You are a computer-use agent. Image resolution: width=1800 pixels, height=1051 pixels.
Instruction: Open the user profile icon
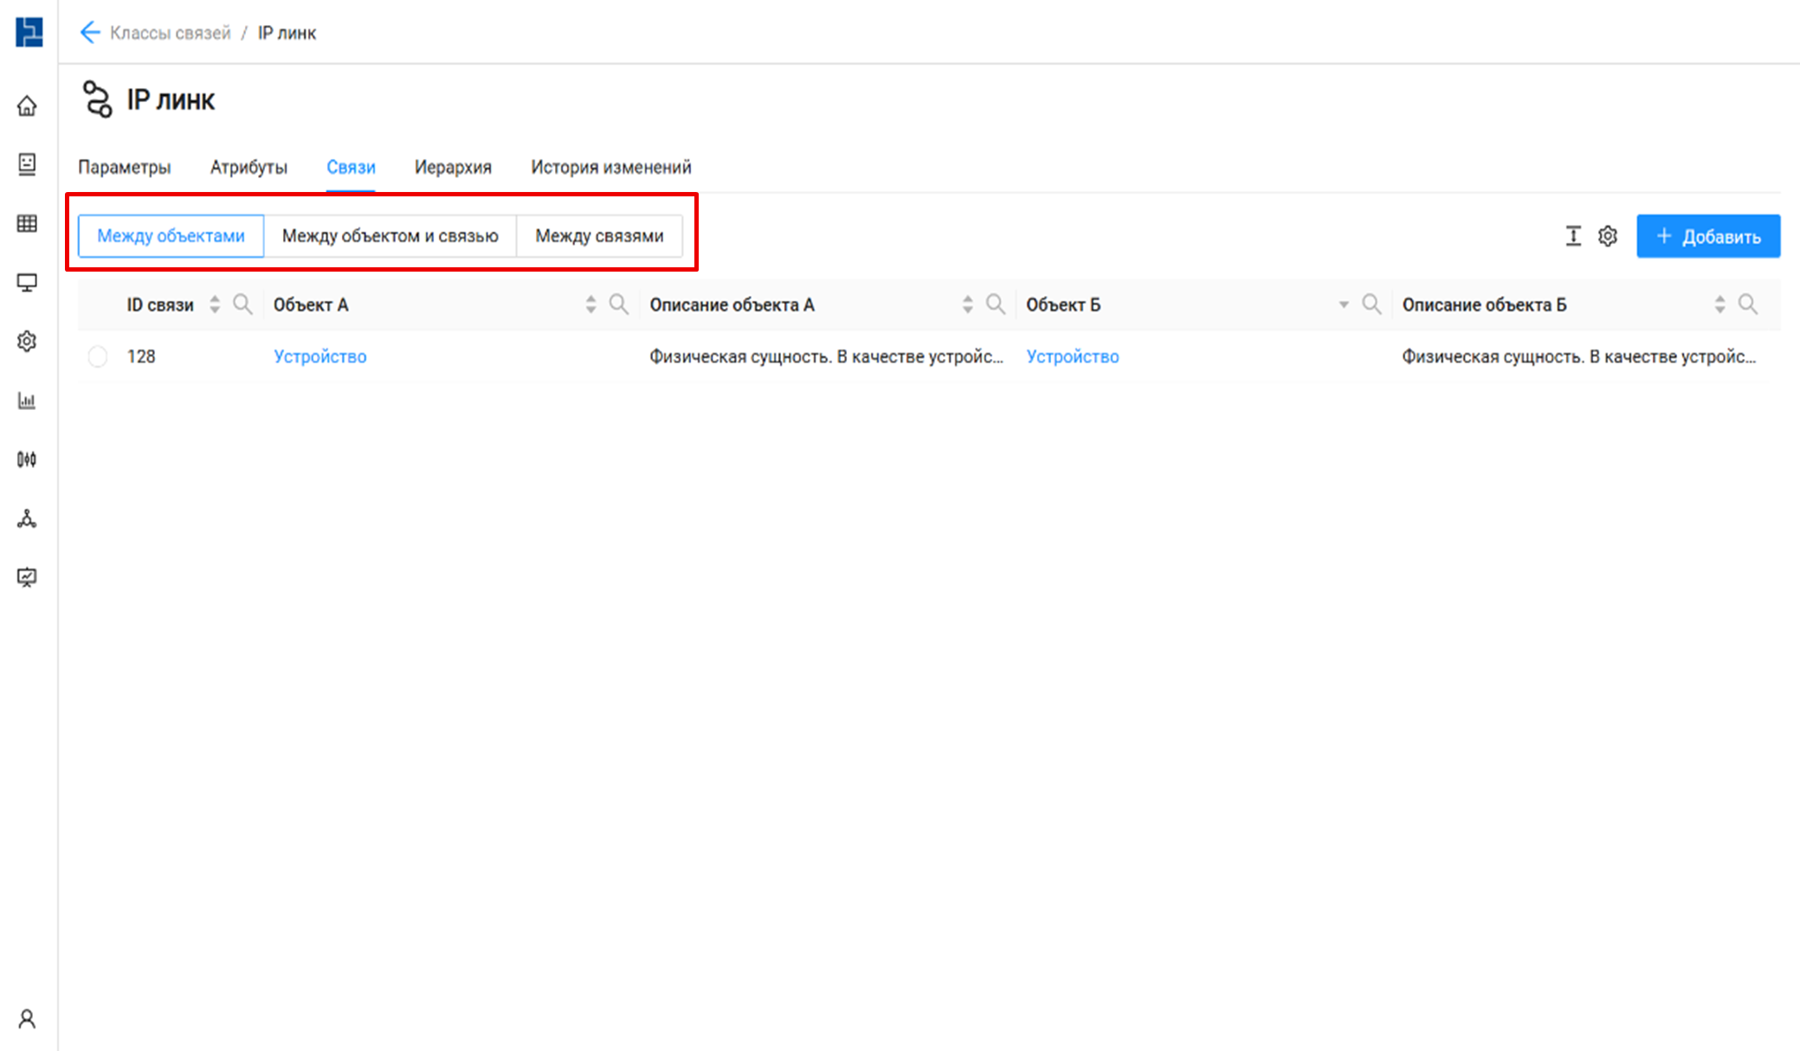coord(27,1019)
